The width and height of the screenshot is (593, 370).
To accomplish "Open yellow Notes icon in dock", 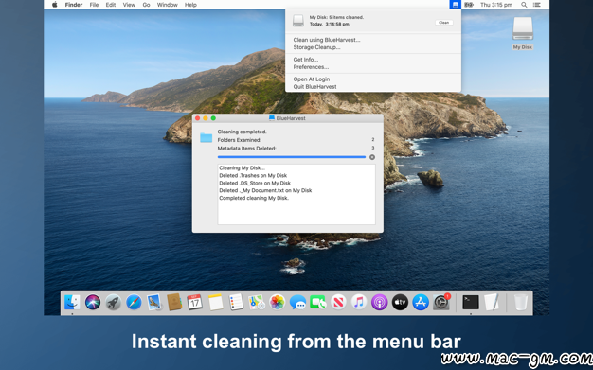I will coord(216,303).
